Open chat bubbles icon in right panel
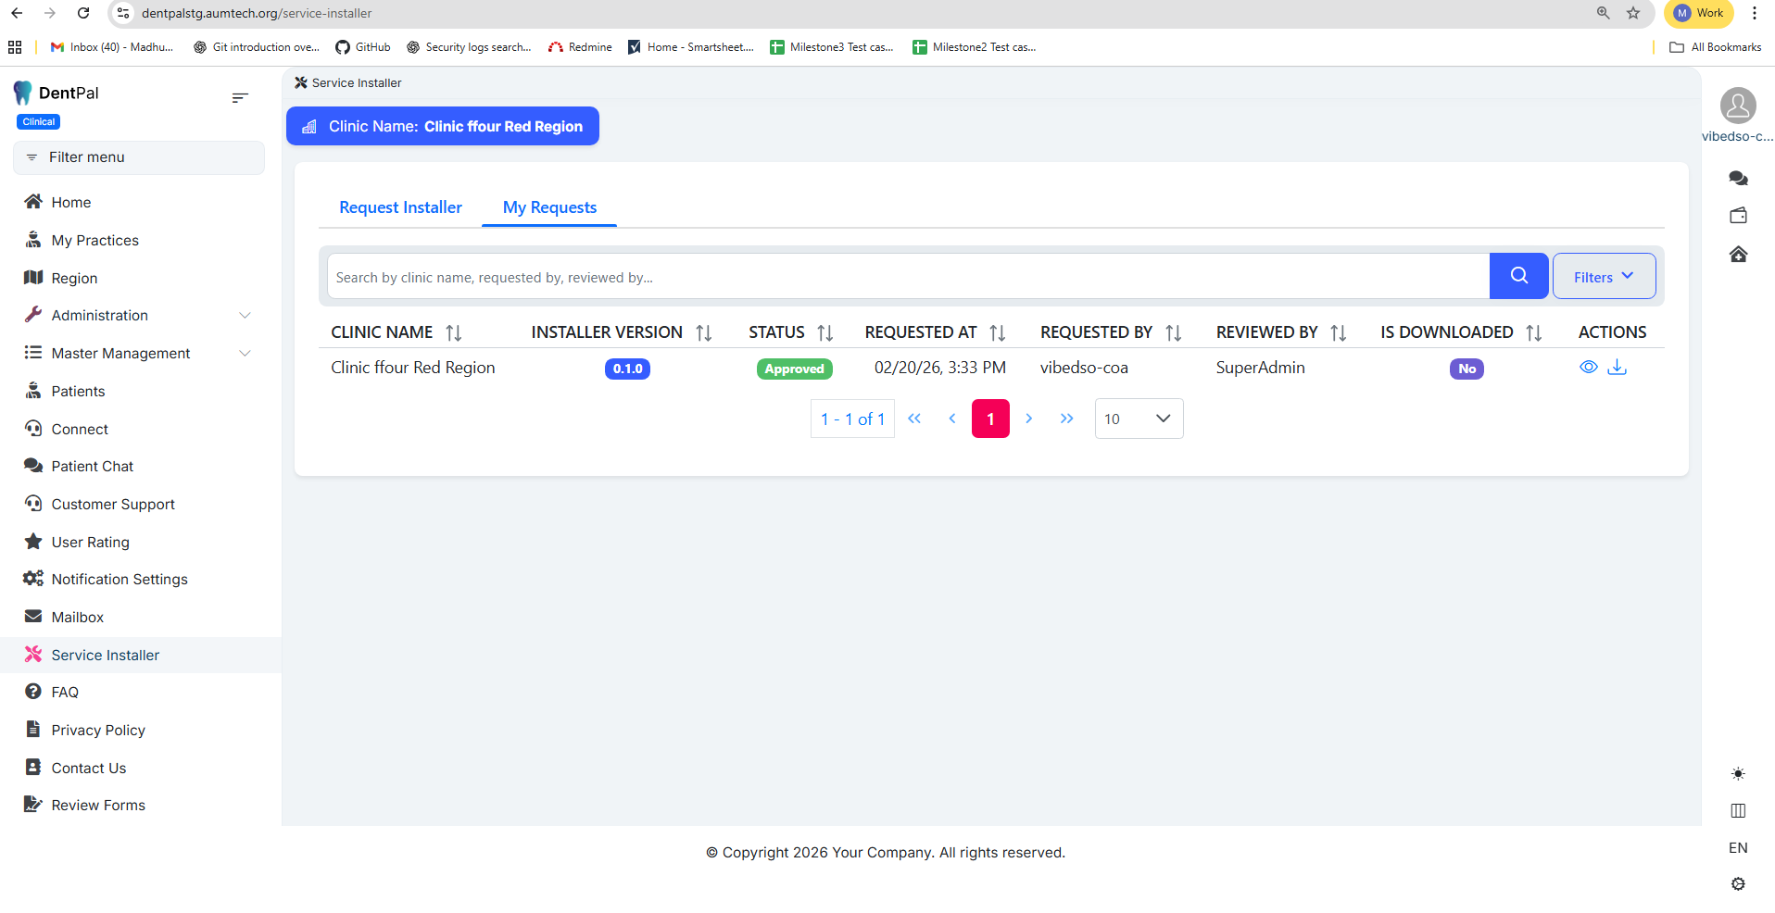The height and width of the screenshot is (913, 1775). pyautogui.click(x=1738, y=178)
